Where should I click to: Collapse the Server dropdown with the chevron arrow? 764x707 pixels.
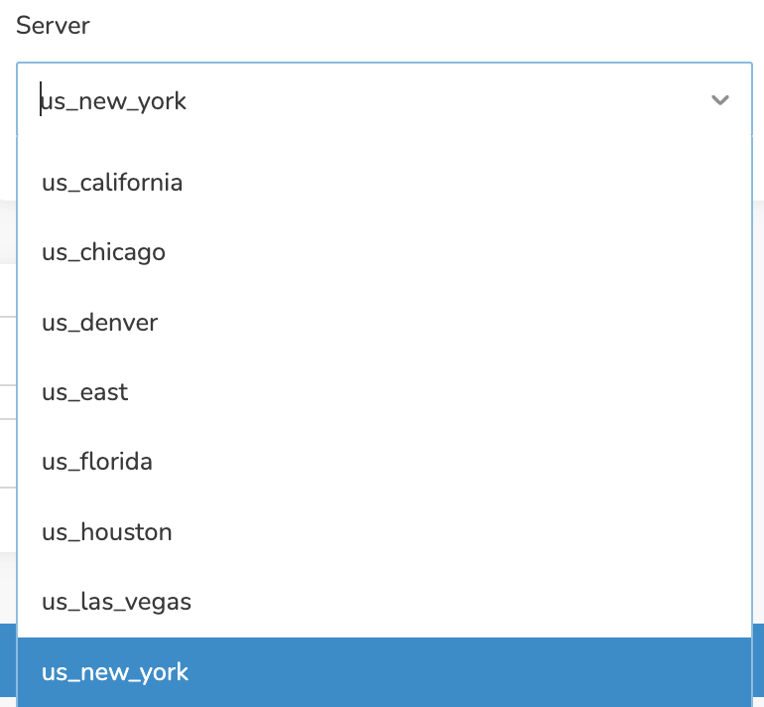pos(719,100)
